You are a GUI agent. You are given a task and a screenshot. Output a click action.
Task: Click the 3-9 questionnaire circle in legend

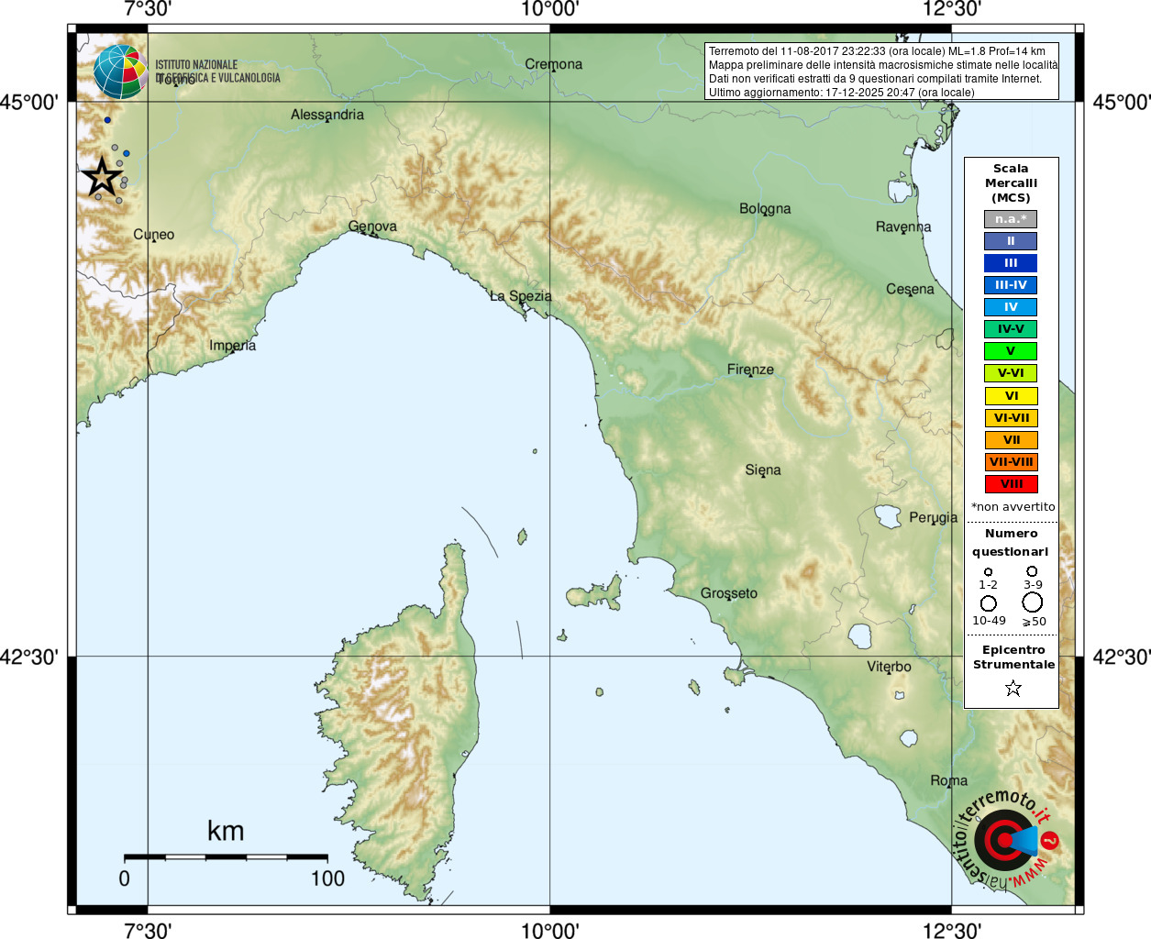pyautogui.click(x=1032, y=571)
